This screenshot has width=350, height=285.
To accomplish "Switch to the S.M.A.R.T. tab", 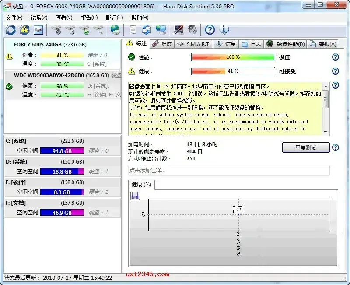I will pyautogui.click(x=194, y=44).
